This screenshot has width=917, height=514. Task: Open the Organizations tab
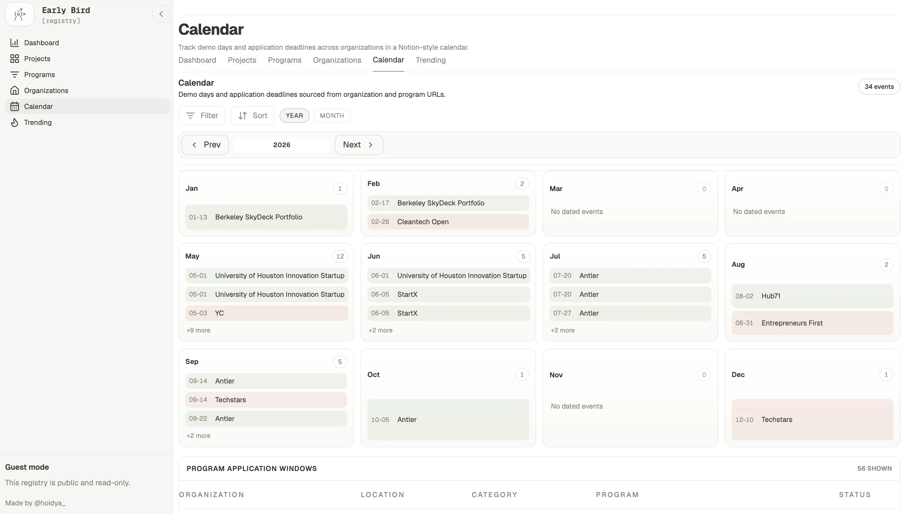[337, 60]
